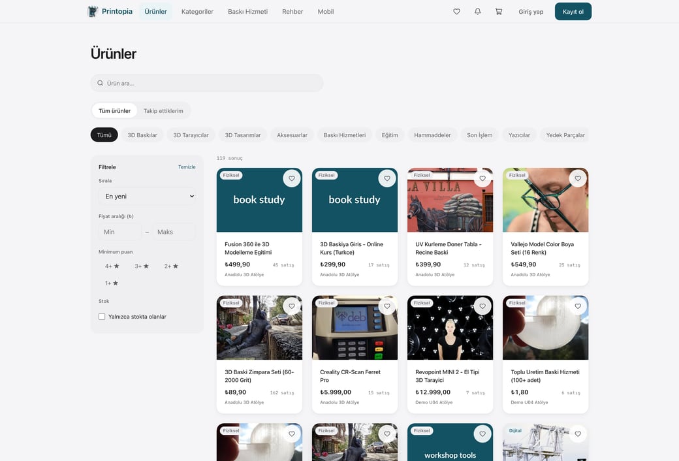Click the Printopia logo icon
This screenshot has width=679, height=461.
(x=93, y=11)
